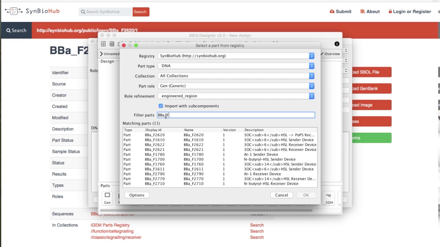The image size is (440, 247).
Task: Select the BBa_F2621 row in matching parts
Action: click(220, 150)
